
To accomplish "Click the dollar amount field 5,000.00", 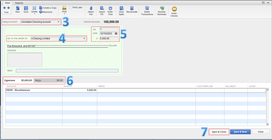I will 109,38.
